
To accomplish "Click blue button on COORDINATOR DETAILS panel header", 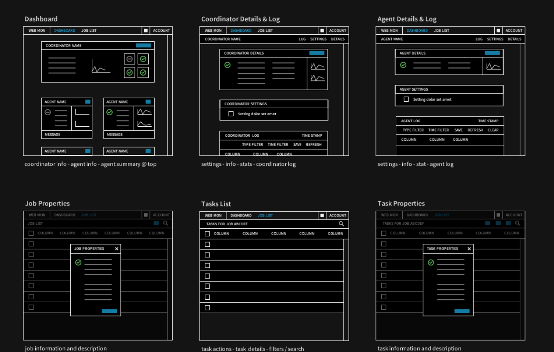I will pos(317,53).
